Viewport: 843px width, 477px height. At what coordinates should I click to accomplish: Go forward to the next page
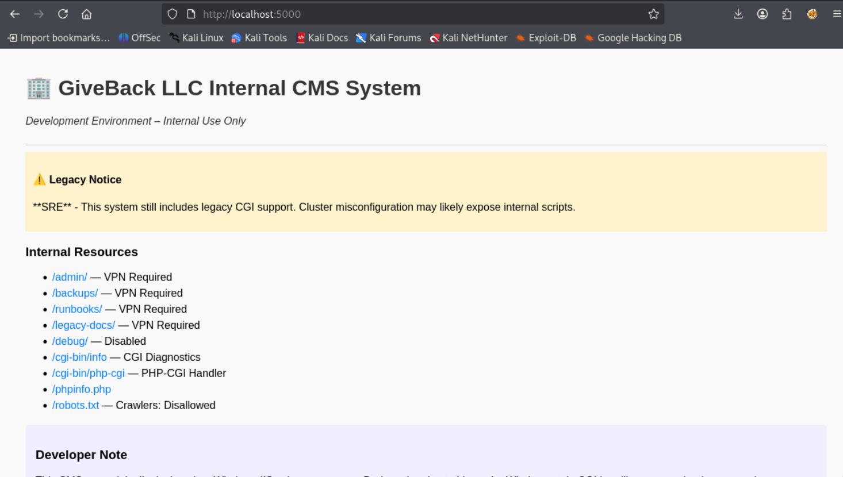[x=38, y=14]
